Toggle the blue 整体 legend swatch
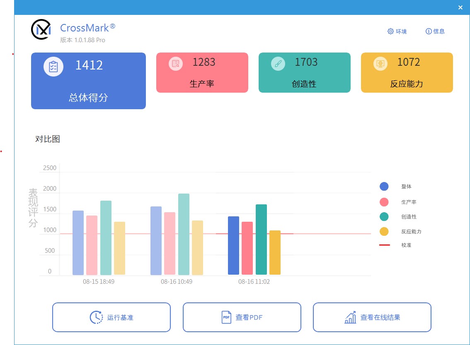The height and width of the screenshot is (345, 470). pyautogui.click(x=384, y=187)
